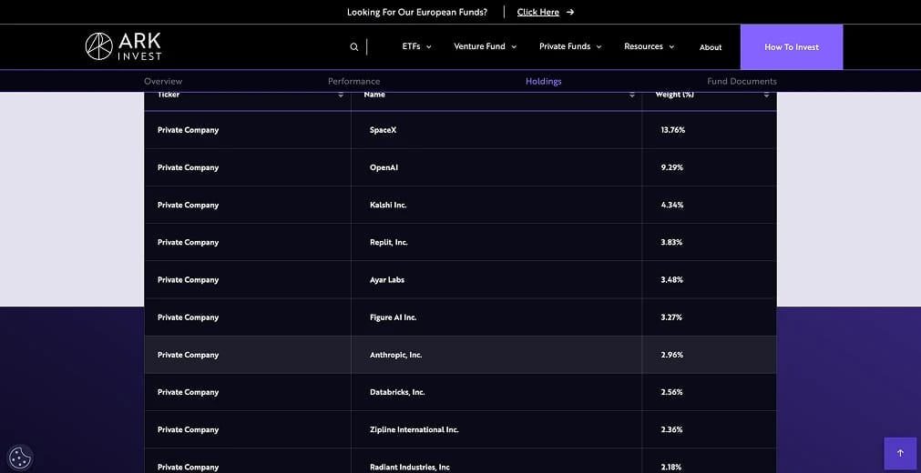Click the 4.34% weight value
921x473 pixels.
point(671,205)
